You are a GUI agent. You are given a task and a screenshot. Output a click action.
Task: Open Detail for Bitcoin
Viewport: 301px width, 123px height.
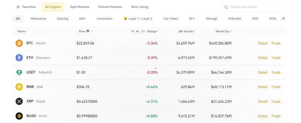coord(263,43)
